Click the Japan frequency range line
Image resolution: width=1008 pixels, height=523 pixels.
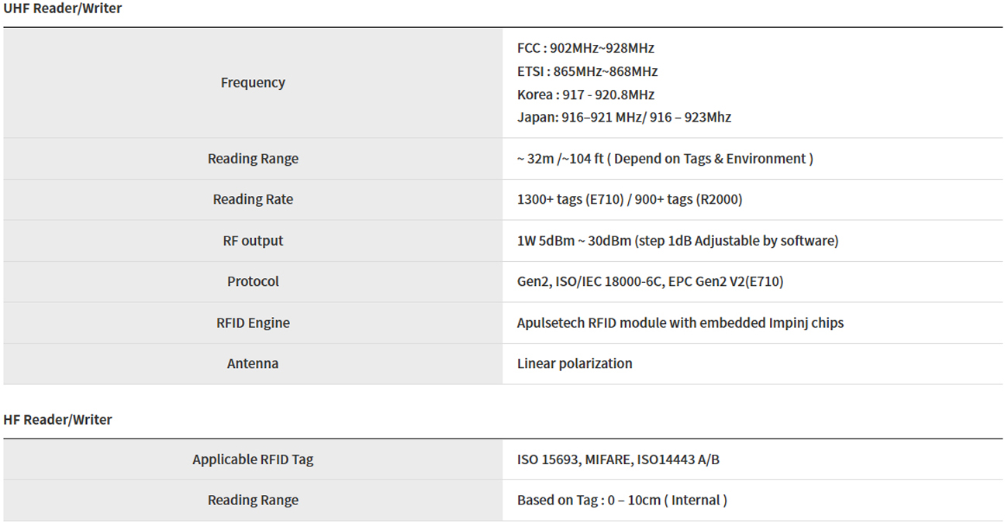623,118
